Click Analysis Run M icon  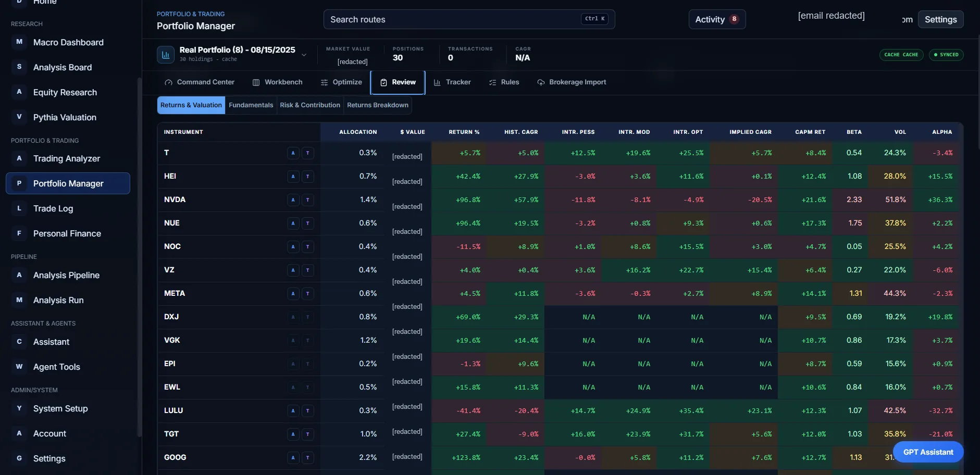pos(19,300)
